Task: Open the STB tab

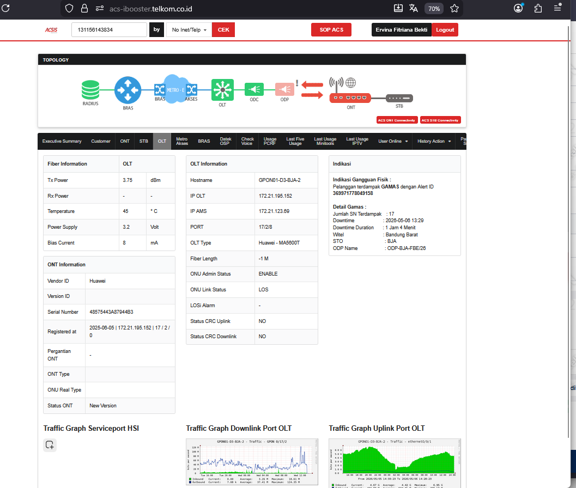Action: 144,142
